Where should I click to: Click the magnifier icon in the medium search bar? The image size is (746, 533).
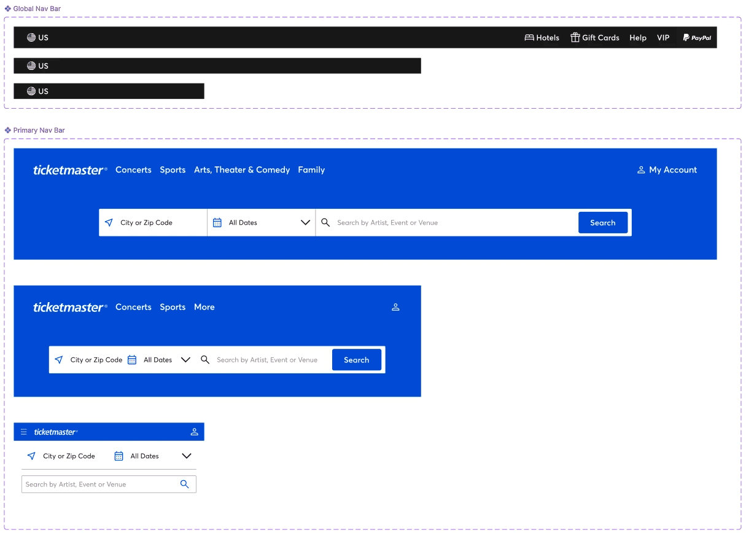205,360
